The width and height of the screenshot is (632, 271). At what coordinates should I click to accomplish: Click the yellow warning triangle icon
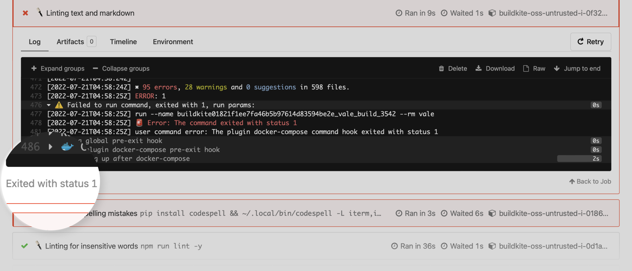pyautogui.click(x=59, y=105)
